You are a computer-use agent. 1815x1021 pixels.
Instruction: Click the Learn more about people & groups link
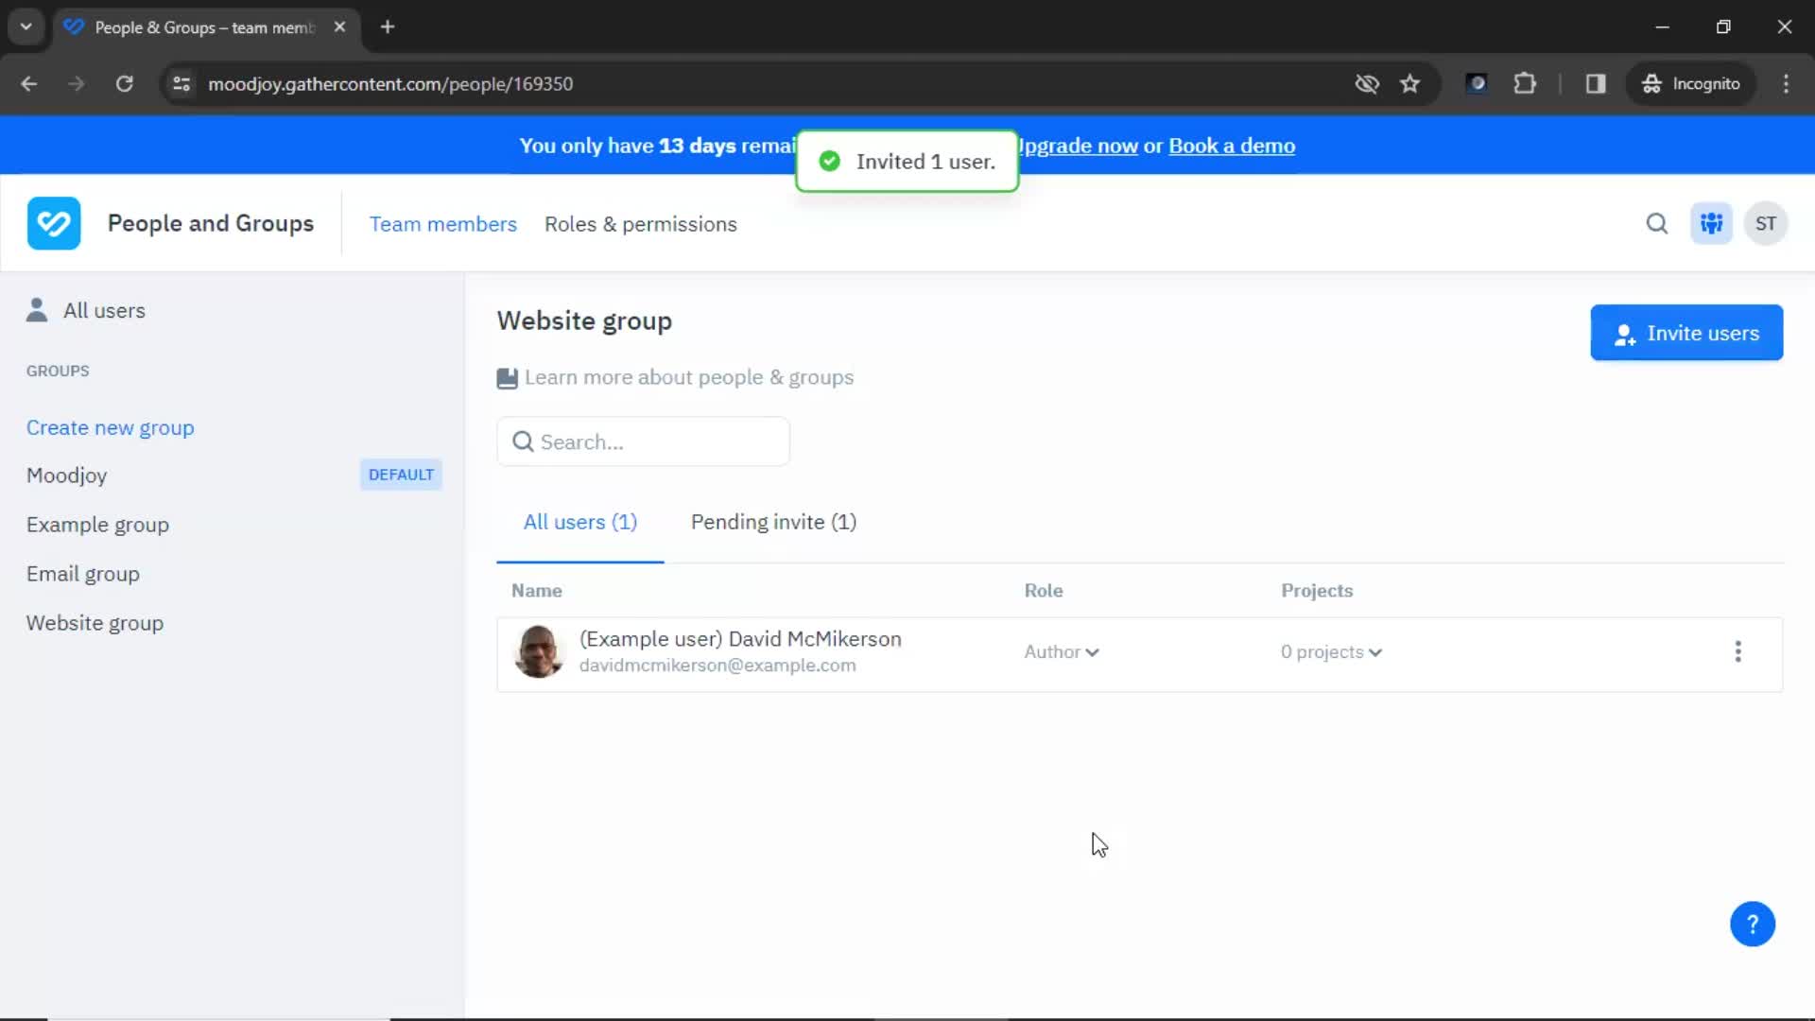(688, 376)
